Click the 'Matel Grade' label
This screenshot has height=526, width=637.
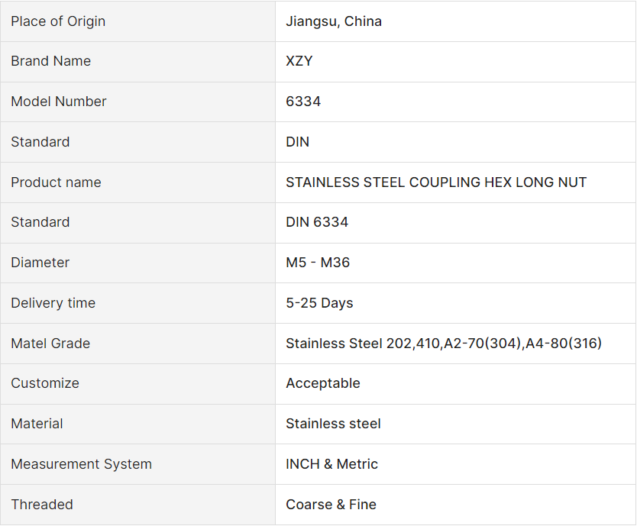point(50,344)
